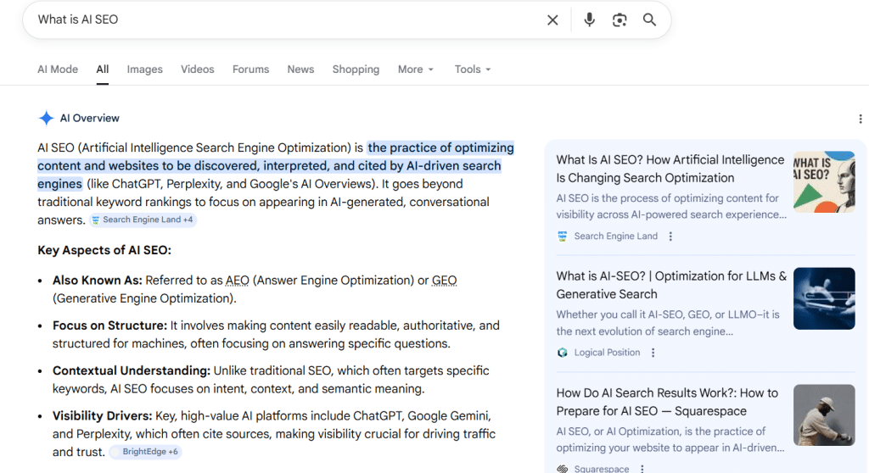869x473 pixels.
Task: Click the 'Visibility Drivers:' bullet label
Action: click(103, 416)
